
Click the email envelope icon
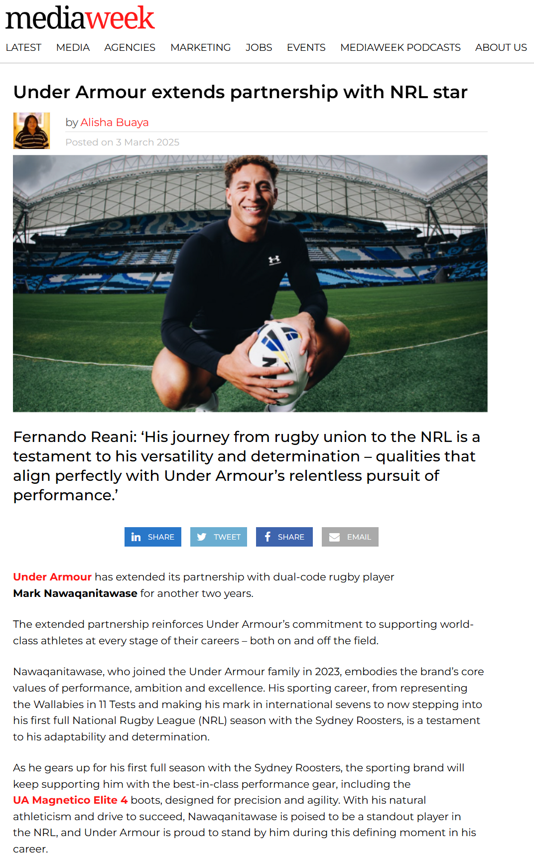click(335, 537)
